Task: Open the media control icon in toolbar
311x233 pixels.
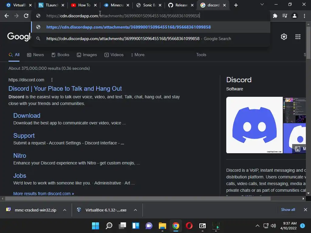Action: click(285, 16)
